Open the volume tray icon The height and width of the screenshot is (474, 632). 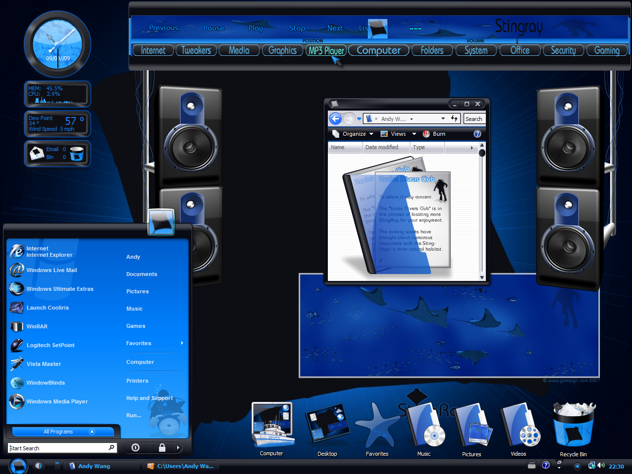click(x=601, y=465)
